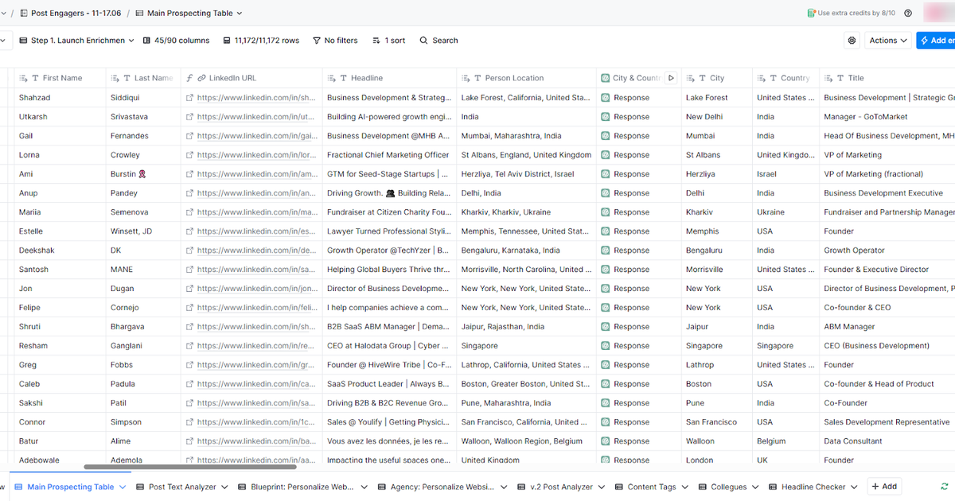Open the Search function in the toolbar

point(438,40)
